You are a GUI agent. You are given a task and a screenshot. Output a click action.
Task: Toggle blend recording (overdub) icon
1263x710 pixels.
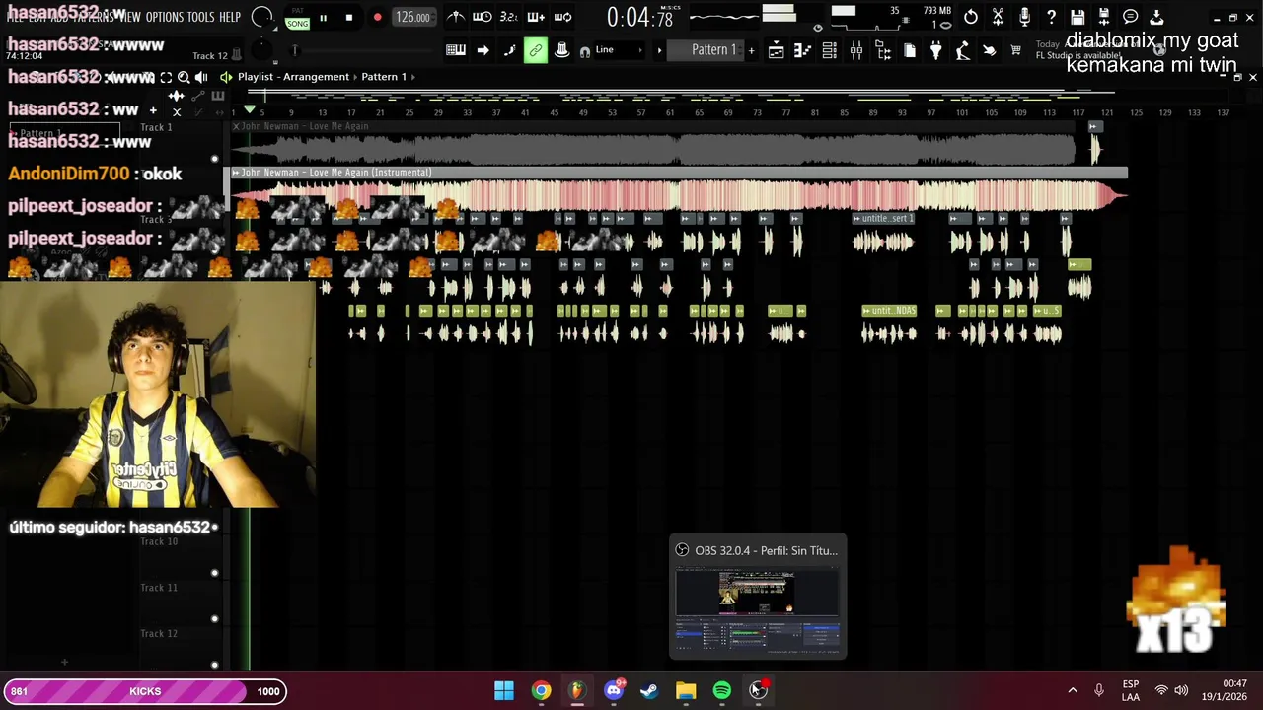(x=536, y=17)
